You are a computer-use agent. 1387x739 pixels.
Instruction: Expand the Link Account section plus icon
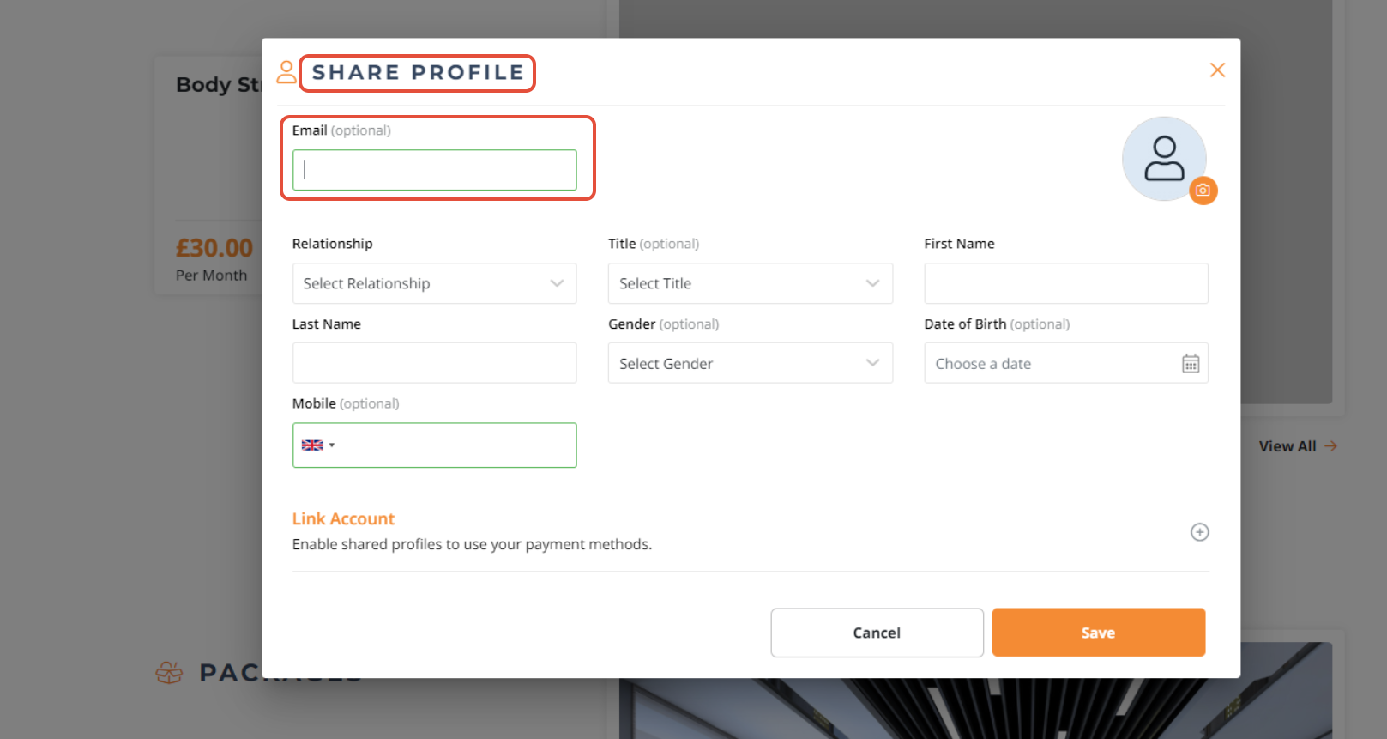click(x=1200, y=532)
